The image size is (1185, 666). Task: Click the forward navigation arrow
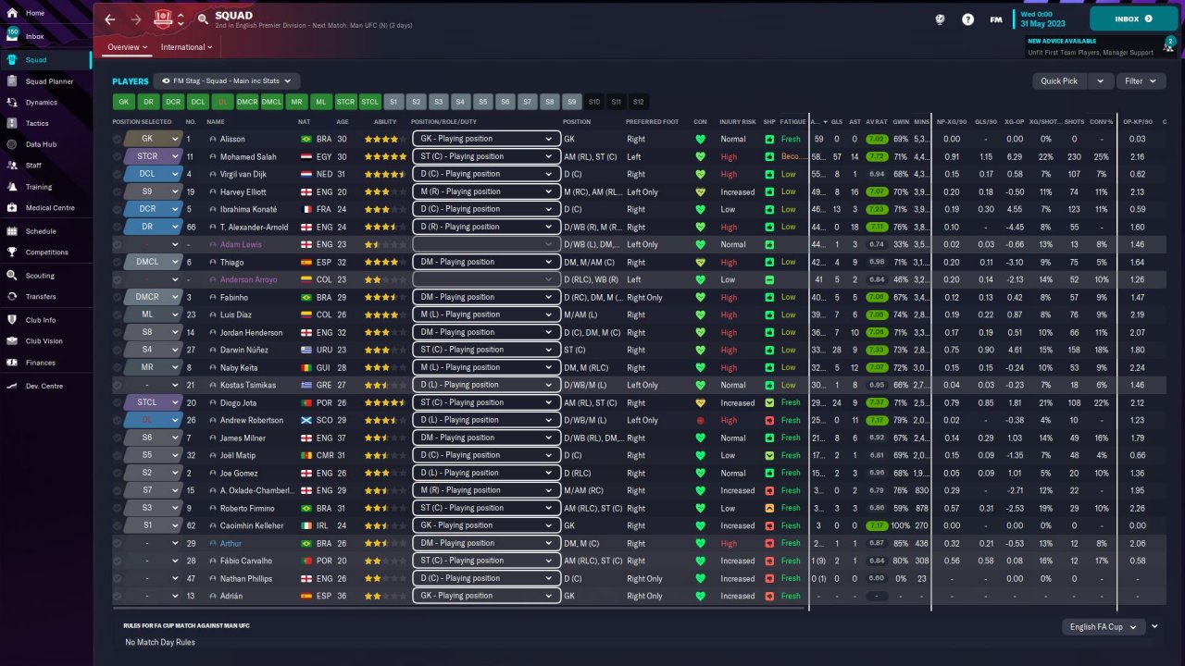pos(136,18)
